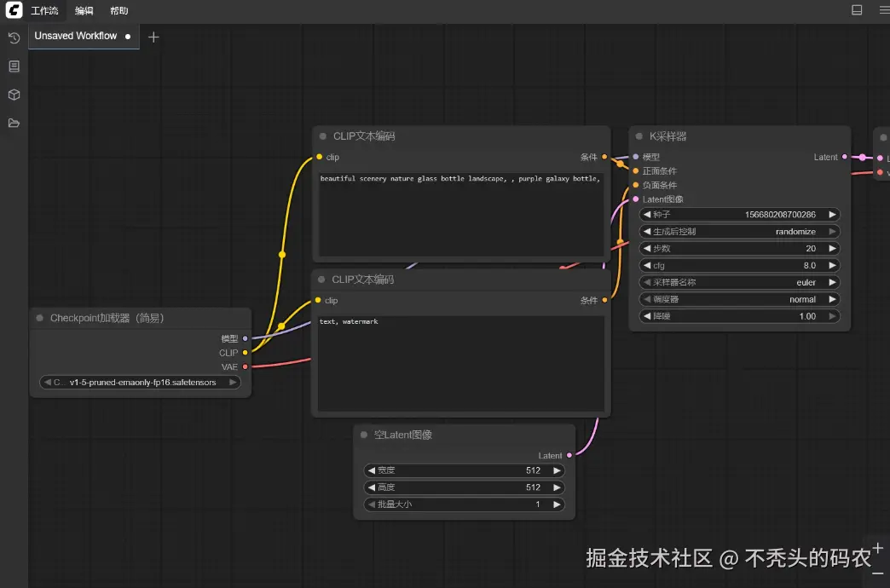Image resolution: width=890 pixels, height=588 pixels.
Task: Open the 编辑 menu
Action: pyautogui.click(x=84, y=11)
